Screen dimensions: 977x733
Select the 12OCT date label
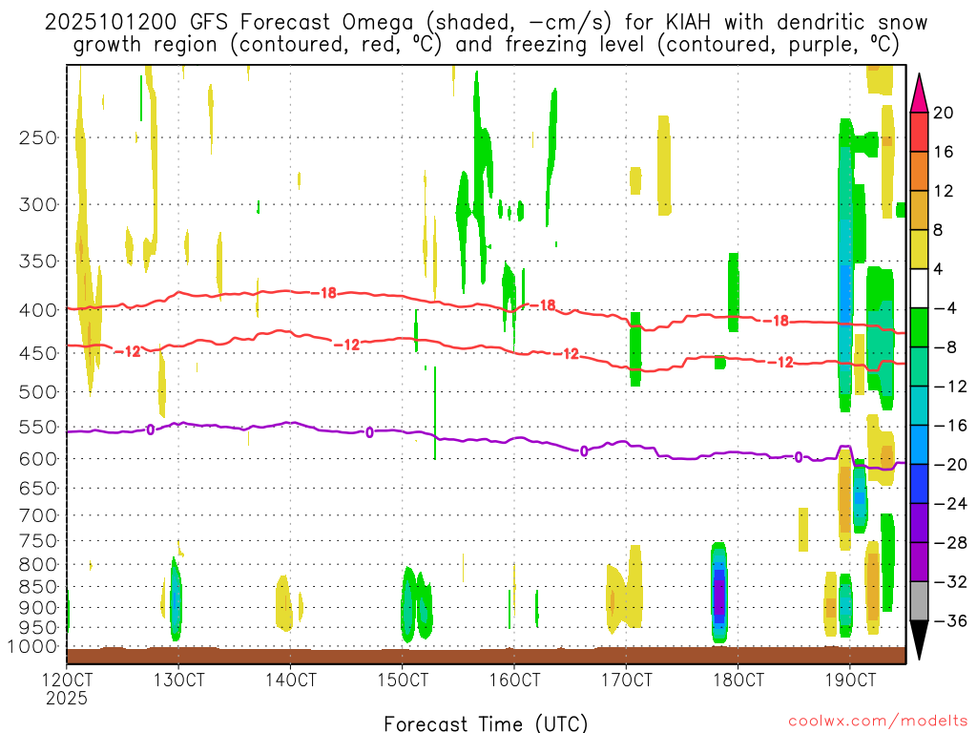67,679
